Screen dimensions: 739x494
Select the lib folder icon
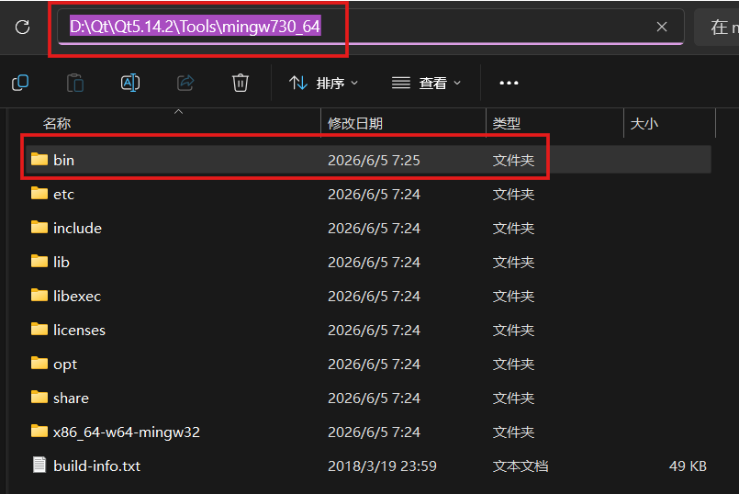pos(39,261)
